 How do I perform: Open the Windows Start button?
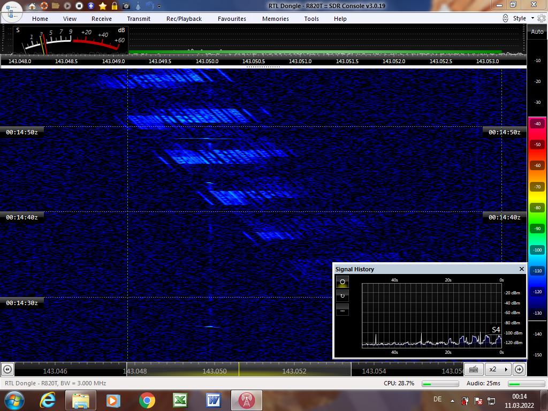coord(14,400)
